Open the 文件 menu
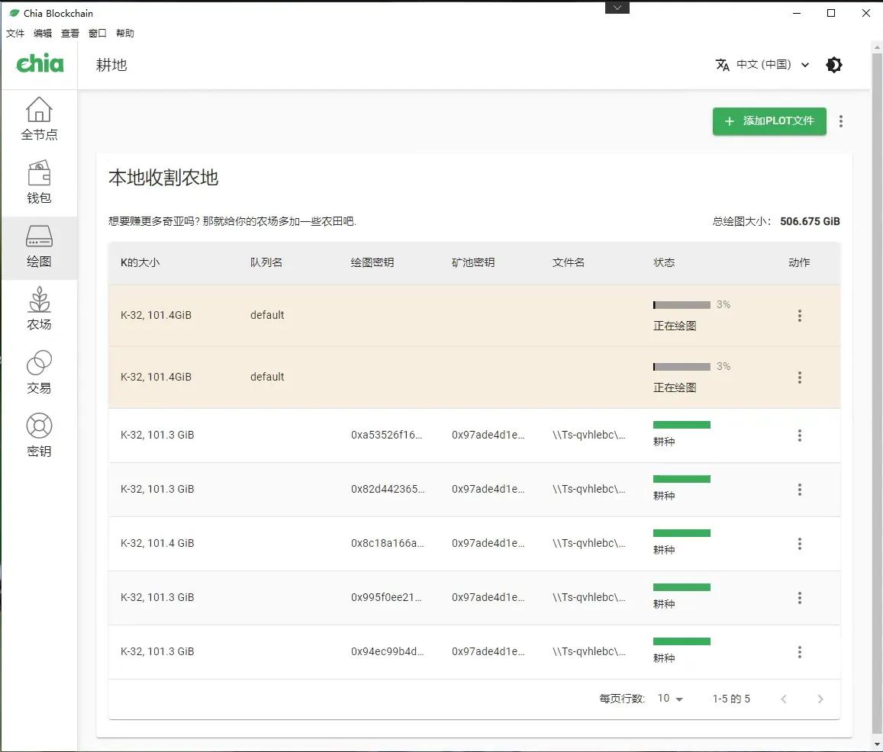The image size is (883, 752). pyautogui.click(x=15, y=33)
